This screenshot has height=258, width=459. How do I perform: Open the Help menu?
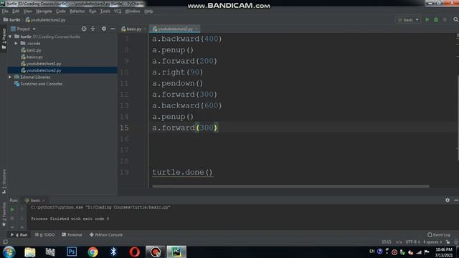click(x=148, y=11)
